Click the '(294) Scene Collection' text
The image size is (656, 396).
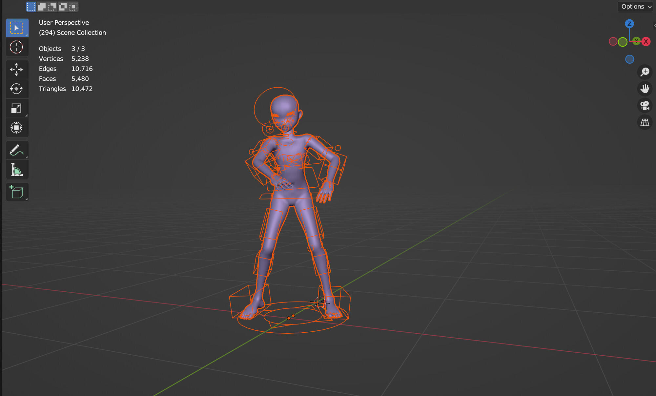[x=72, y=33]
